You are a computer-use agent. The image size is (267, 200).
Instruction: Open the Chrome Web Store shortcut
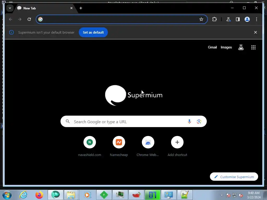[148, 146]
